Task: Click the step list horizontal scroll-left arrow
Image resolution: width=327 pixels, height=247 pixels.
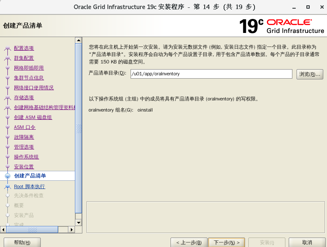Action: tap(3, 230)
